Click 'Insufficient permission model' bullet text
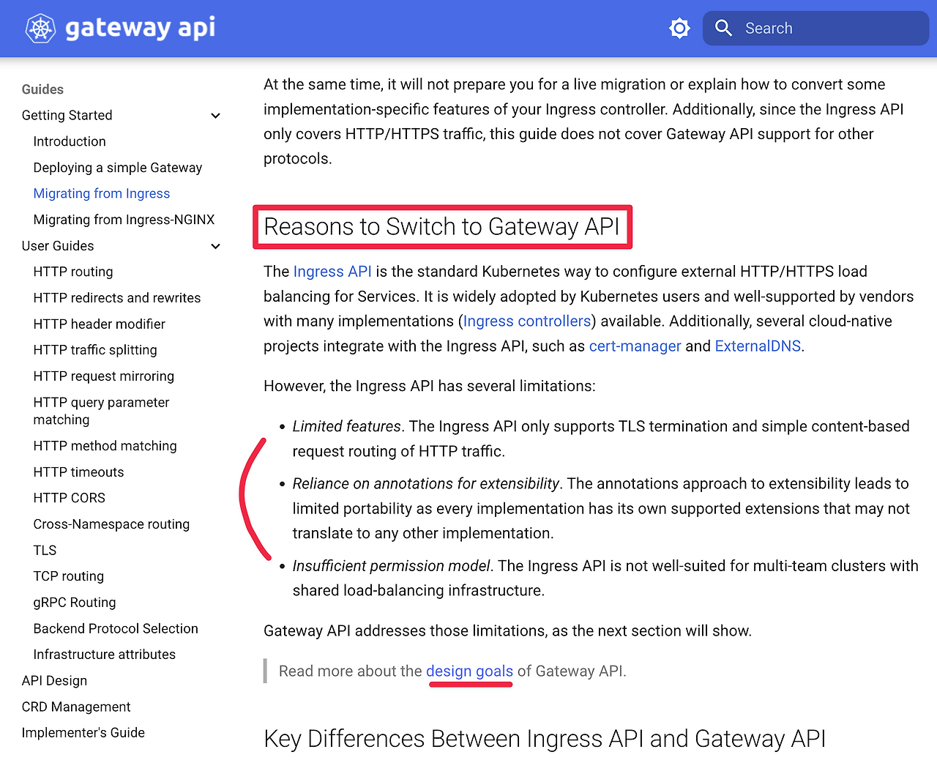Image resolution: width=937 pixels, height=763 pixels. click(x=392, y=566)
